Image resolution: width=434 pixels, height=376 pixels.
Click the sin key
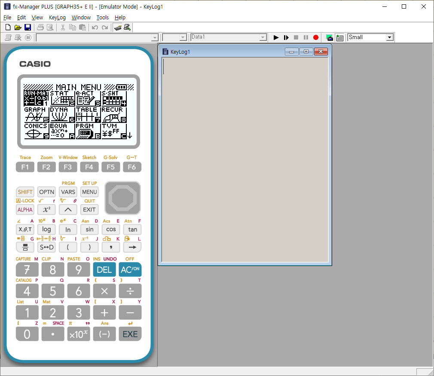89,229
